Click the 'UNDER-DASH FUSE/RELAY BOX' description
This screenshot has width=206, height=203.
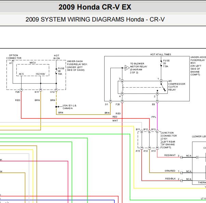coord(77,66)
